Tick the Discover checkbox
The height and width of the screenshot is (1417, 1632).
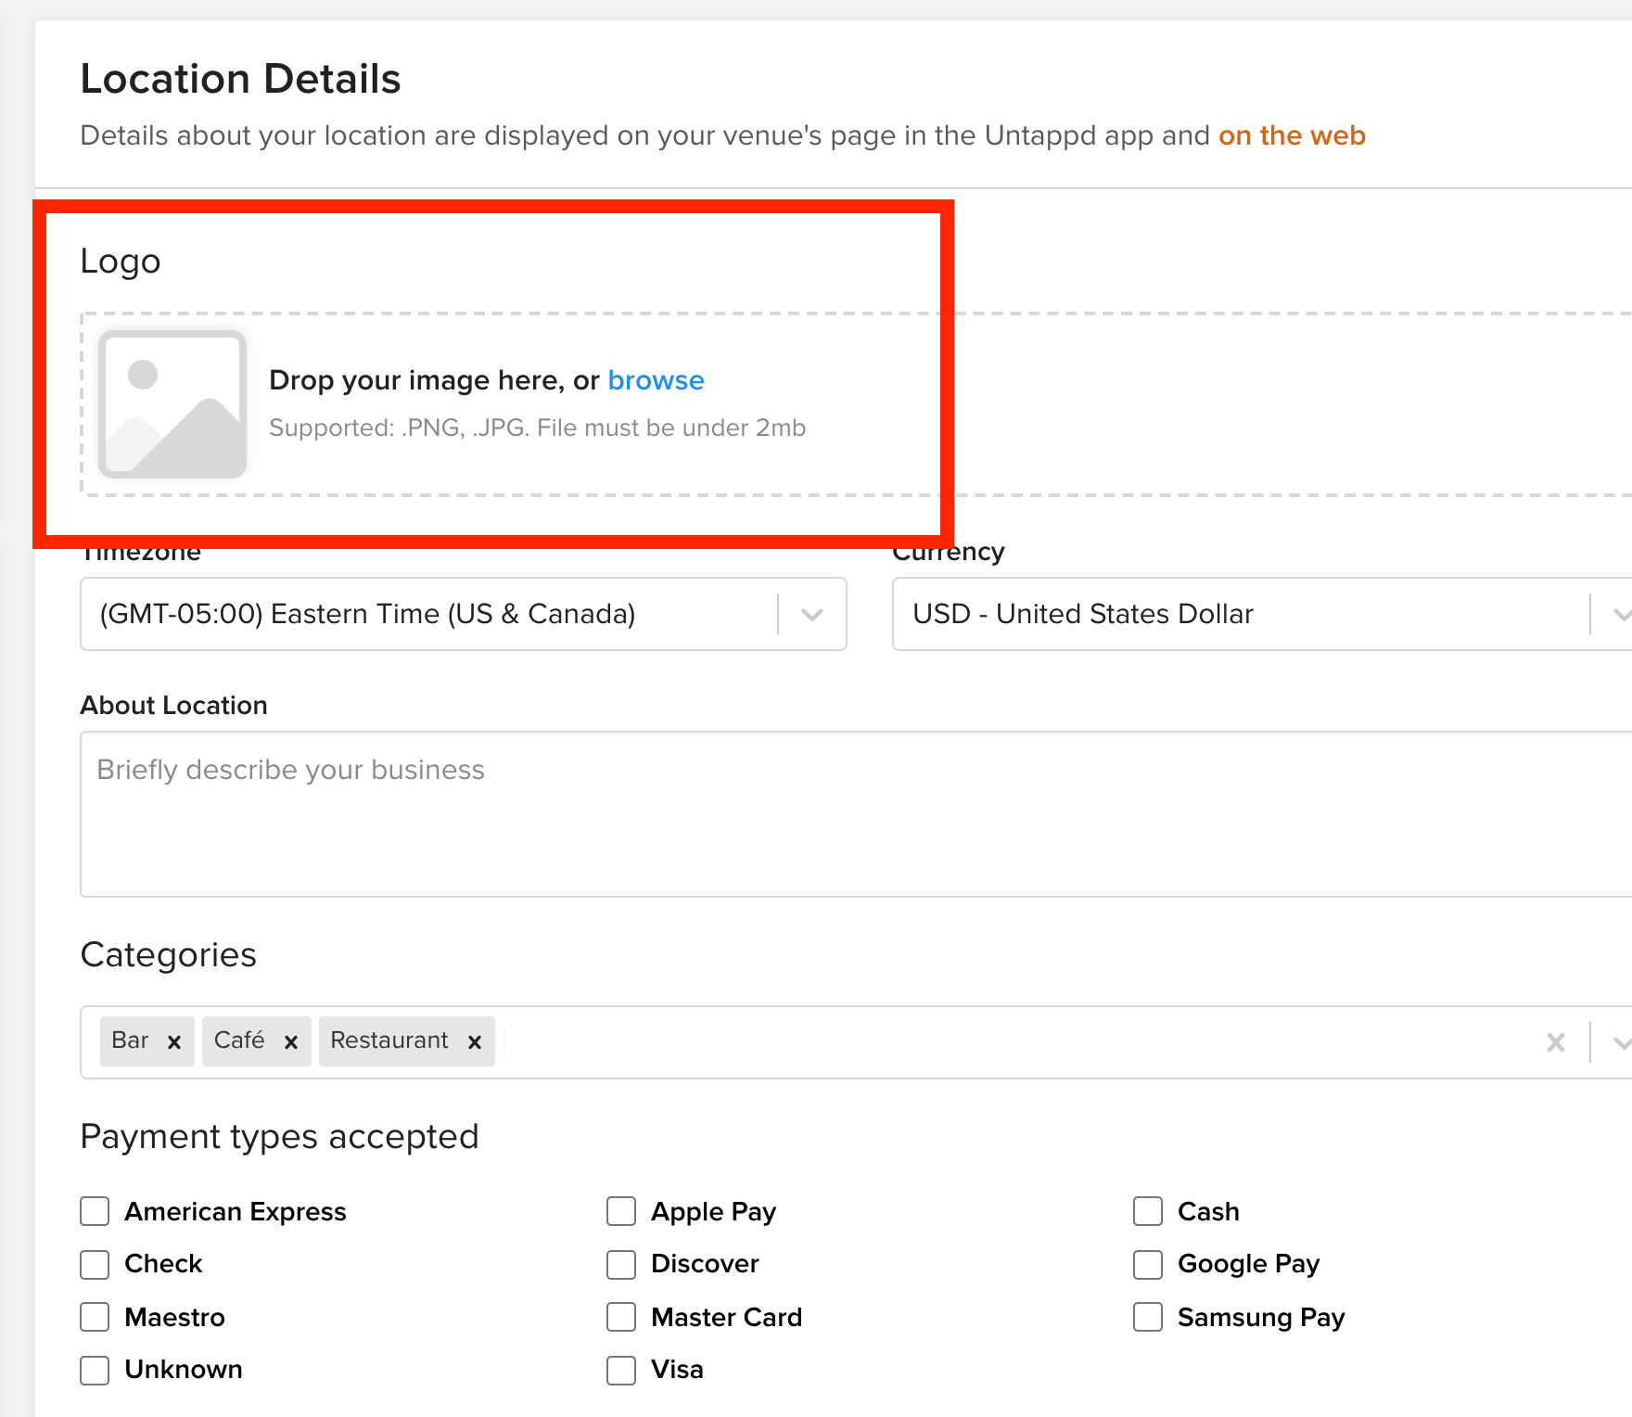[621, 1264]
